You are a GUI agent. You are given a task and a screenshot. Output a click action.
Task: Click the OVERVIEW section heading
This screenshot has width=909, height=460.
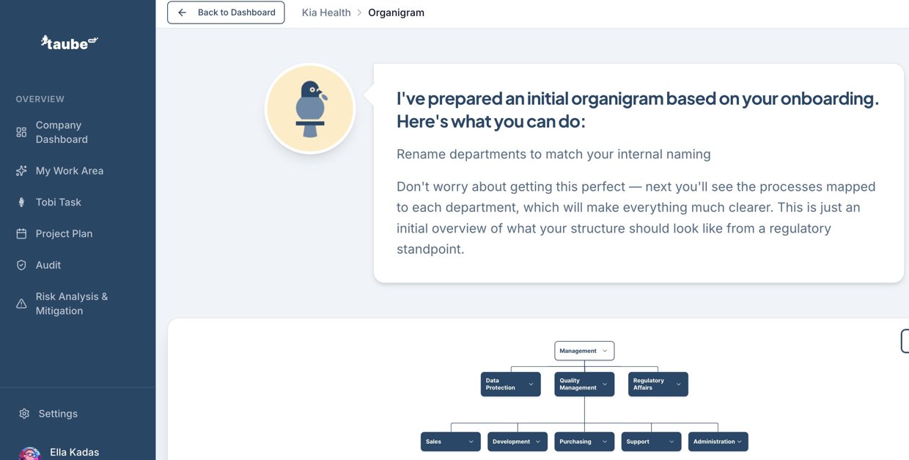40,99
